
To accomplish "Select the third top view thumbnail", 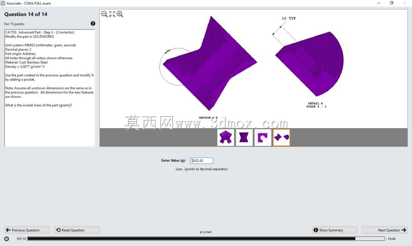I will pos(263,137).
